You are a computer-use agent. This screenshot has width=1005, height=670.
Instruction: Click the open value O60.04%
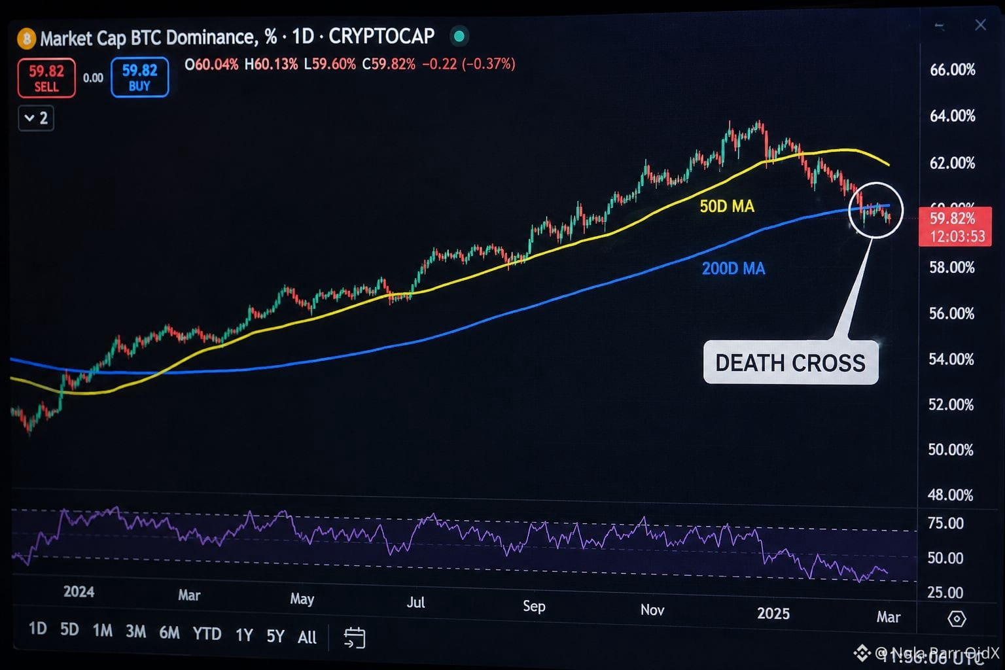point(211,64)
